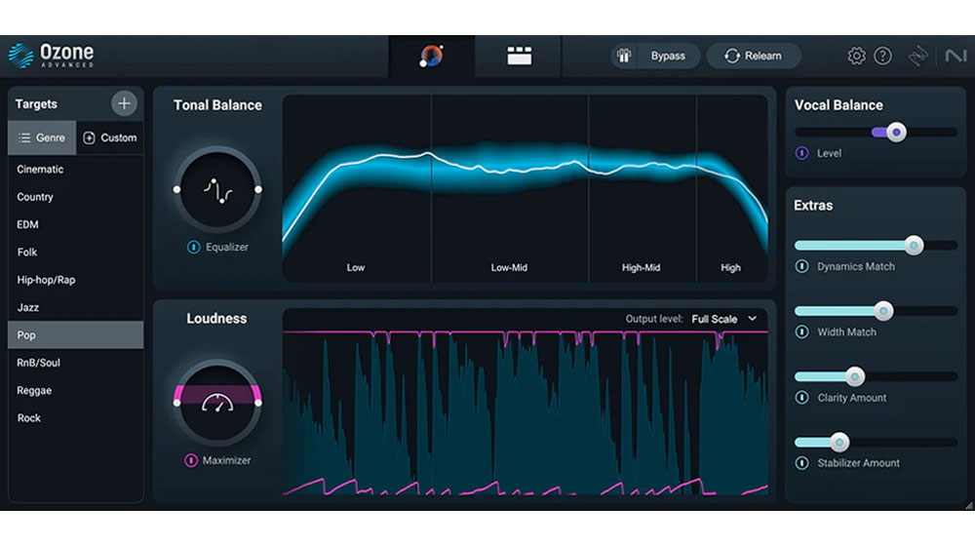Add a new target with plus button
The width and height of the screenshot is (975, 546).
point(124,103)
